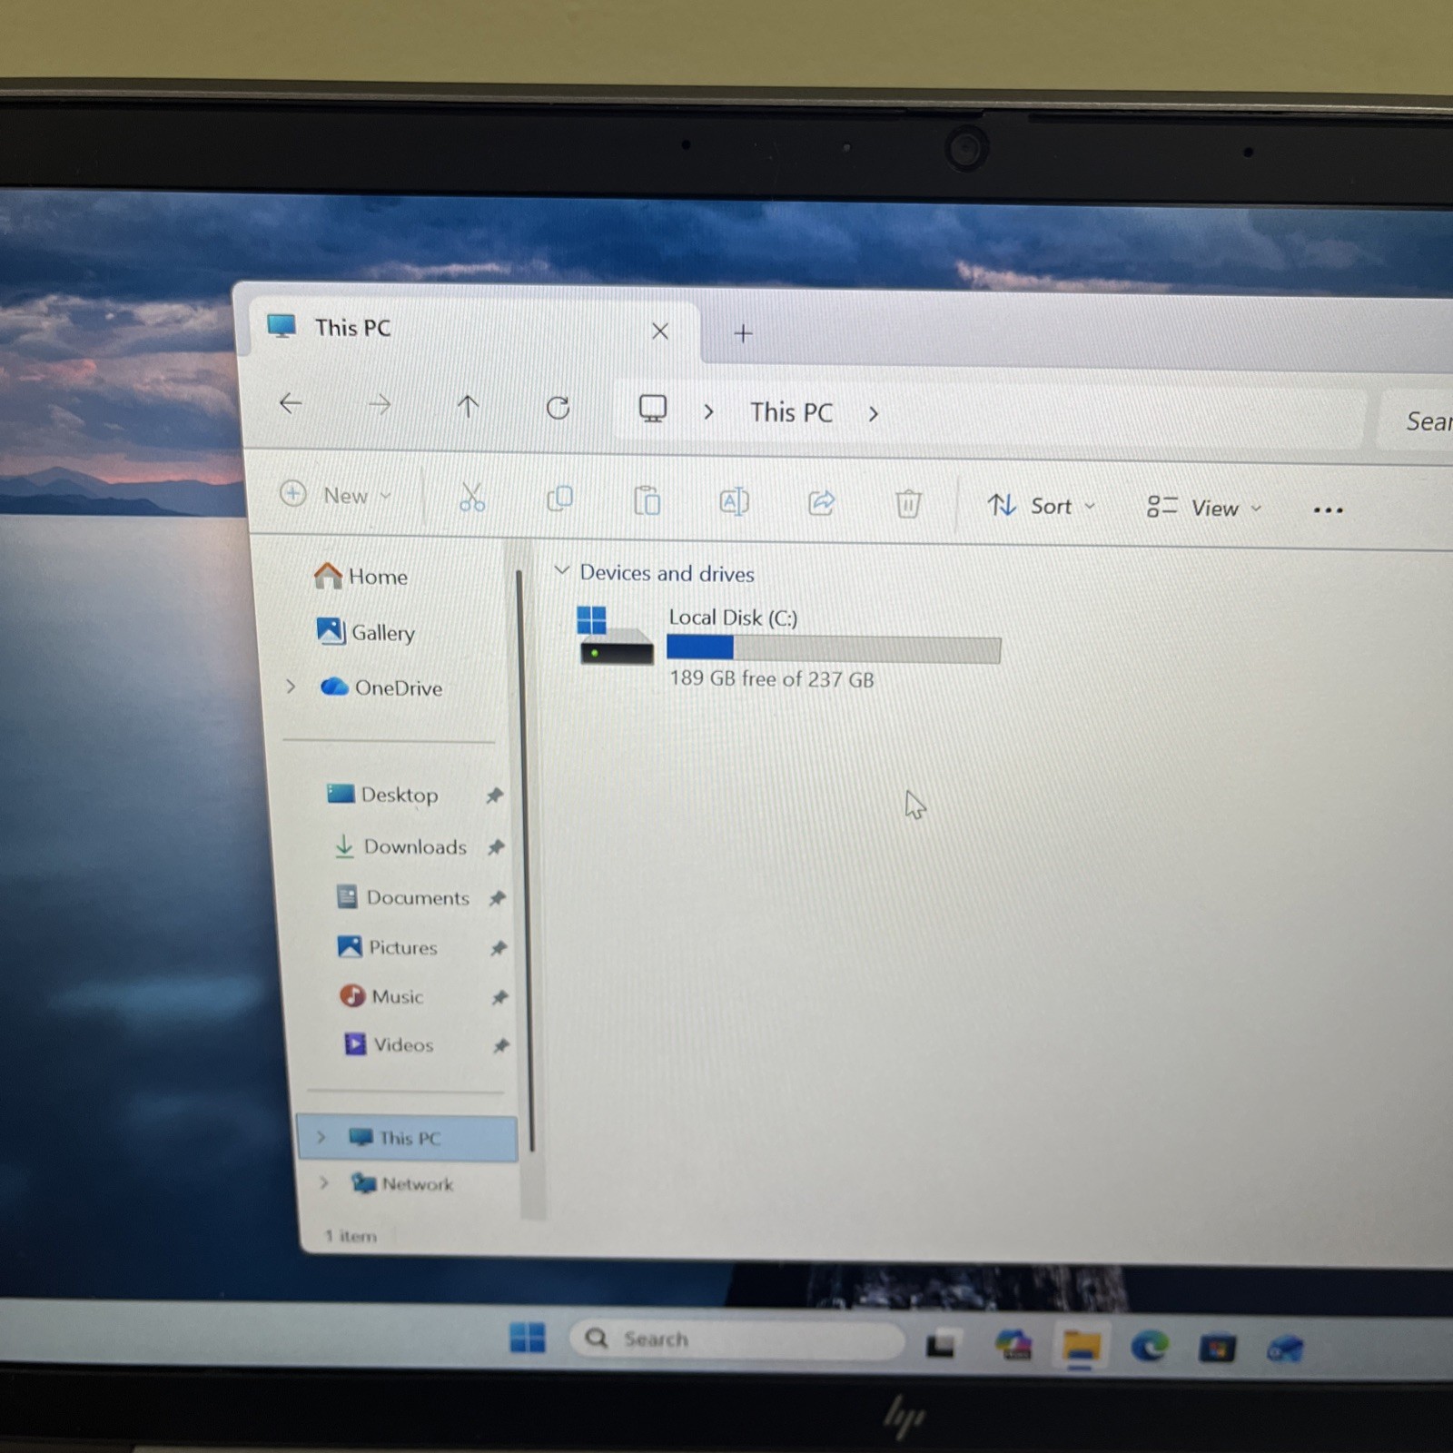Open Local Disk (C:) drive icon
Viewport: 1453px width, 1453px height.
tap(615, 635)
